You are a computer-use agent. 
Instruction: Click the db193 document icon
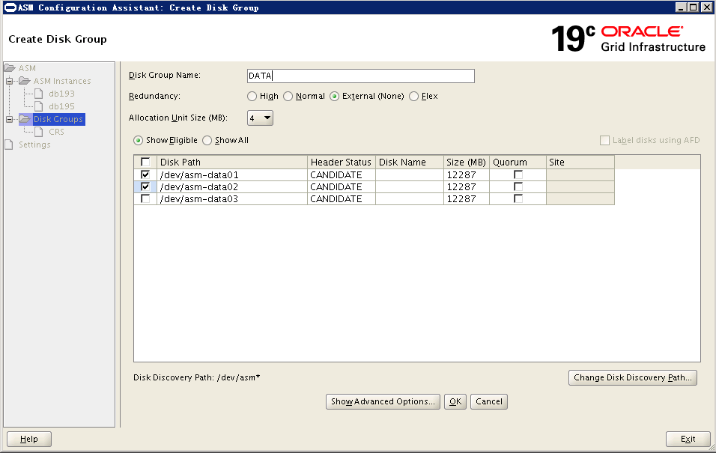pos(39,94)
